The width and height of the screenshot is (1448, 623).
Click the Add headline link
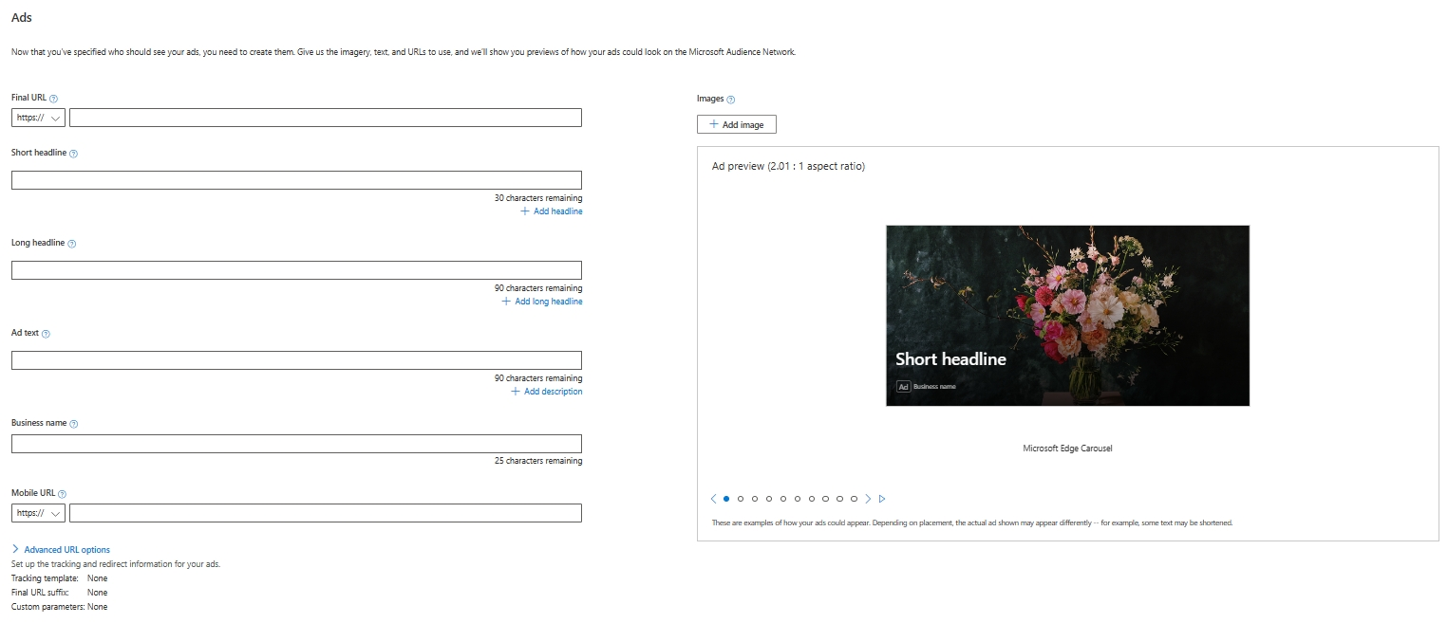coord(552,211)
